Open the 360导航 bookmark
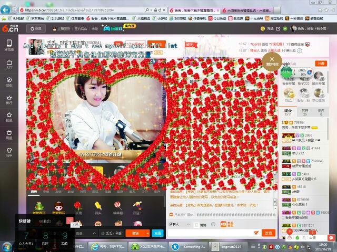 (177, 18)
